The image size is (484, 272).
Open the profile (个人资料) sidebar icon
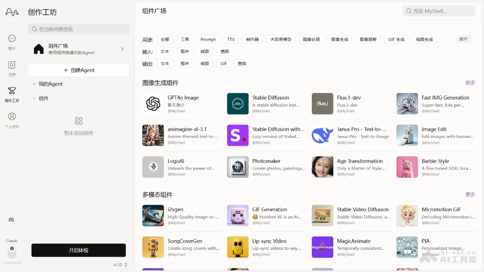click(12, 116)
